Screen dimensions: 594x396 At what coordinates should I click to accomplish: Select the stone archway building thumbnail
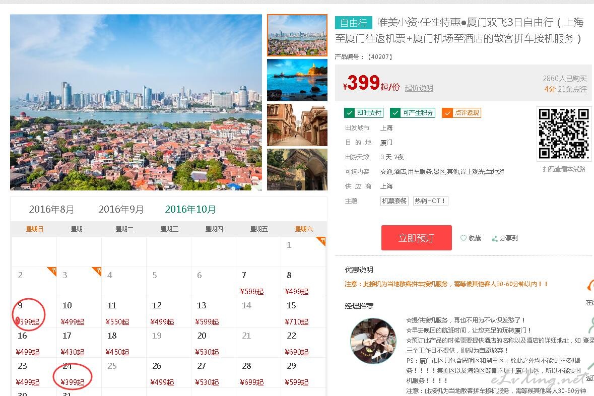(x=297, y=169)
